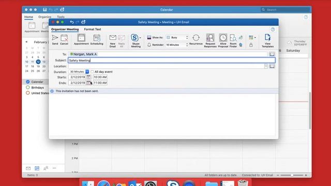331x186 pixels.
Task: Open the Categorize dropdown
Action: tap(252, 38)
